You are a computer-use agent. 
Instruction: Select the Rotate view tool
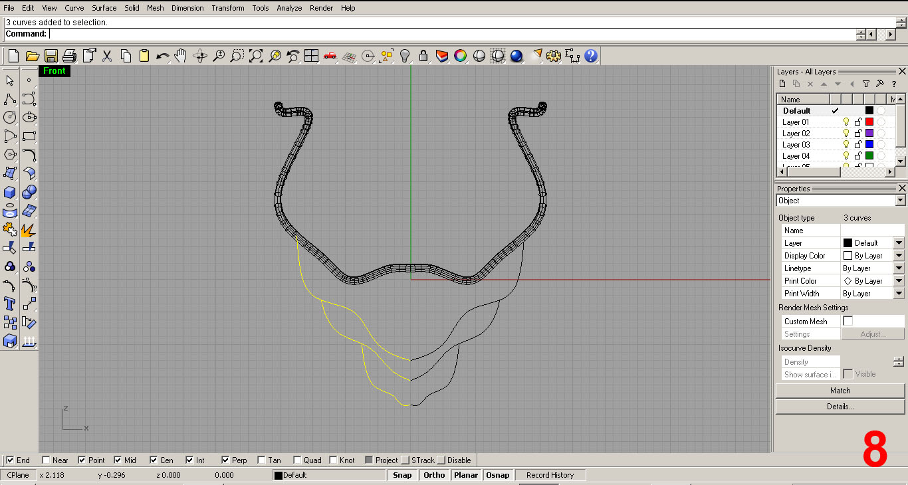click(200, 56)
